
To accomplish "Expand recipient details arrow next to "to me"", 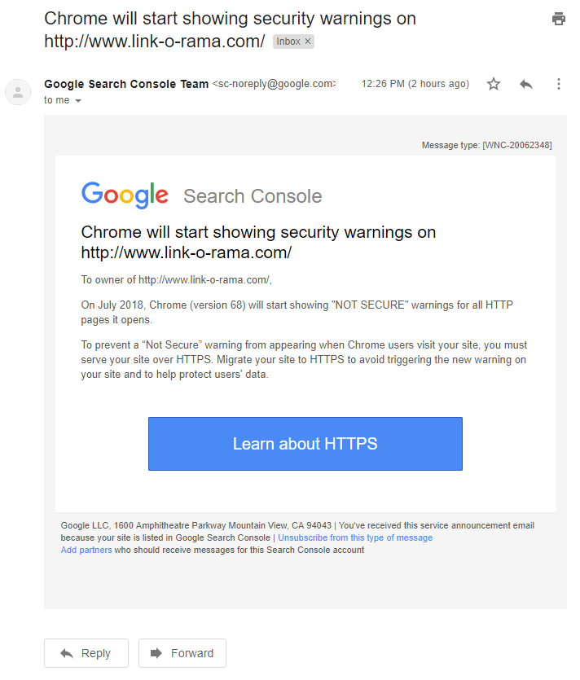I will click(x=78, y=101).
